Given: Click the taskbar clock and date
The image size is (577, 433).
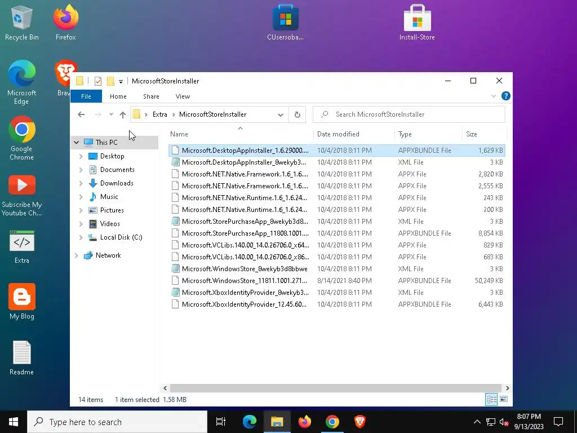Looking at the screenshot, I should [x=529, y=422].
